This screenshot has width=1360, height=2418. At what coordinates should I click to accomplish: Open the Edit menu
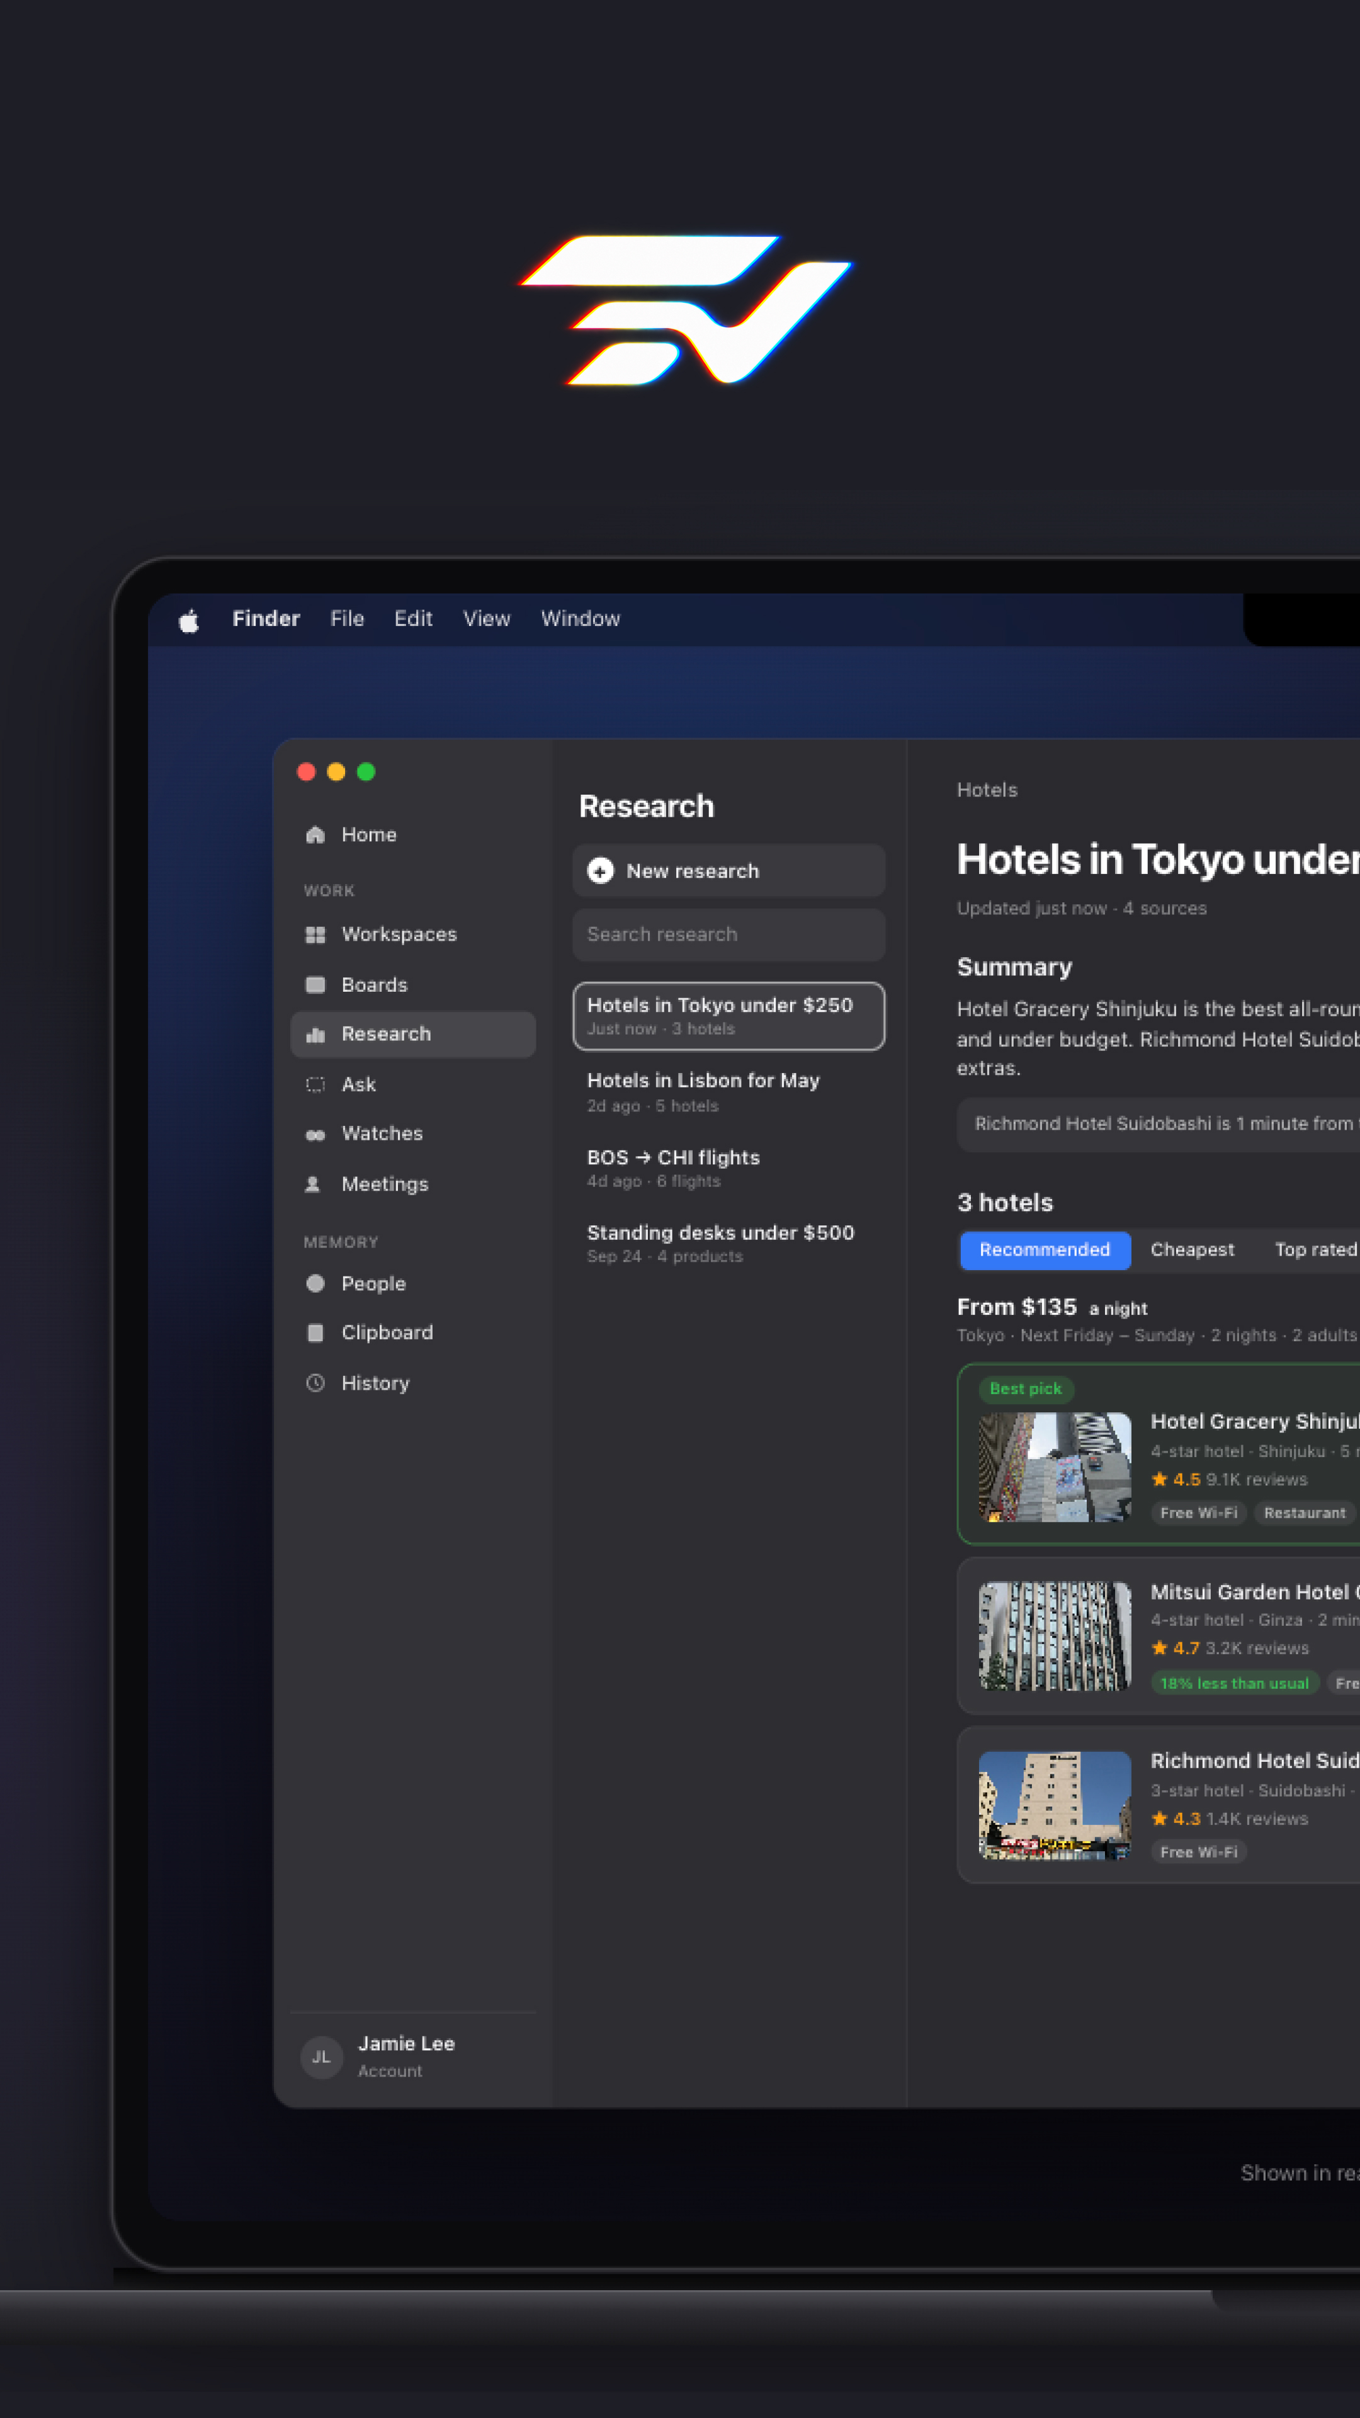[x=413, y=618]
